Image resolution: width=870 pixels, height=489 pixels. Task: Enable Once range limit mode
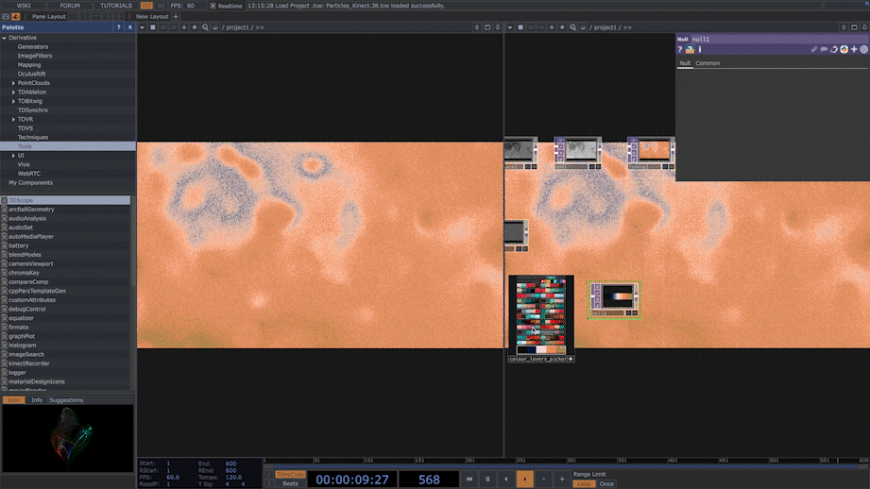click(x=606, y=484)
